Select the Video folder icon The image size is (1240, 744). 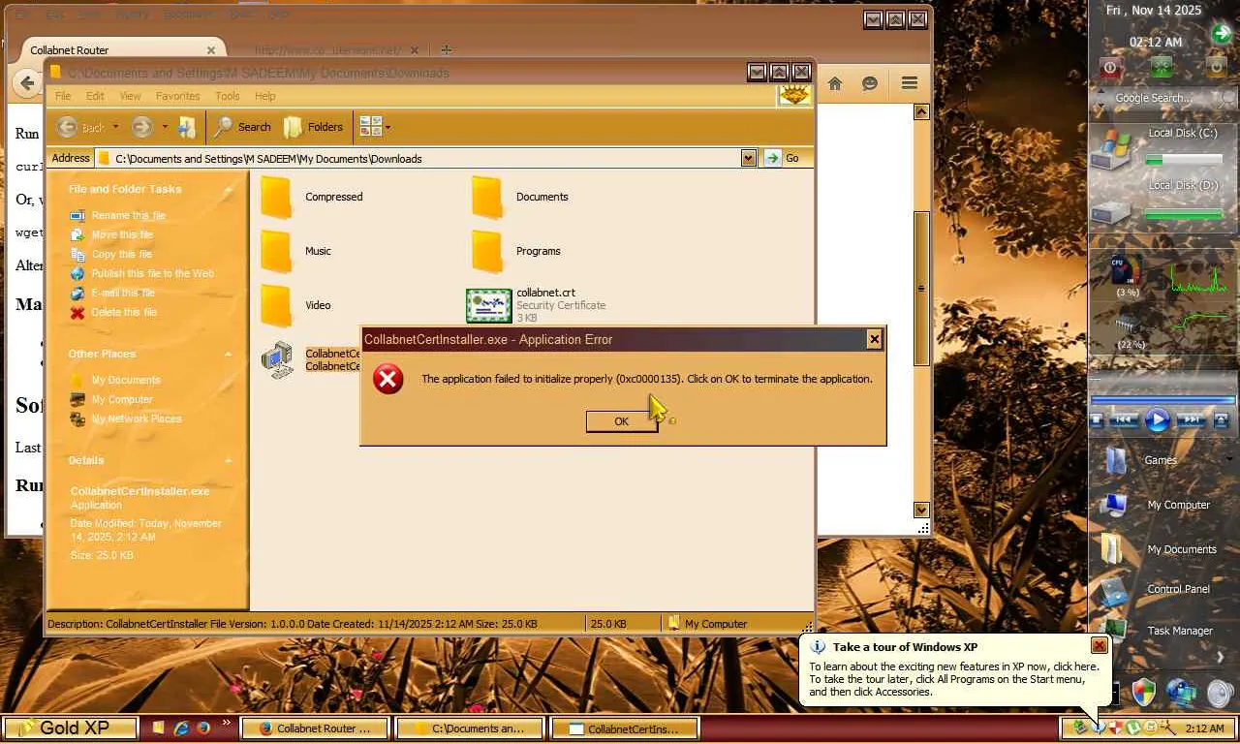coord(277,305)
